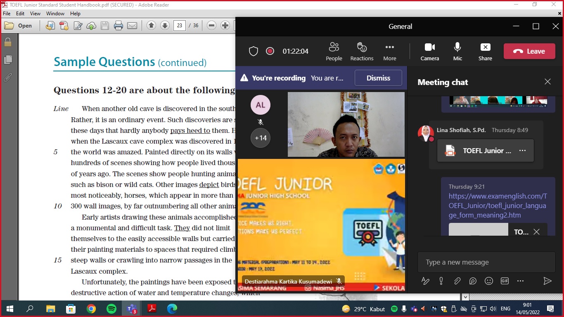Image resolution: width=564 pixels, height=317 pixels.
Task: Open the More actions menu in meeting
Action: coord(389,51)
